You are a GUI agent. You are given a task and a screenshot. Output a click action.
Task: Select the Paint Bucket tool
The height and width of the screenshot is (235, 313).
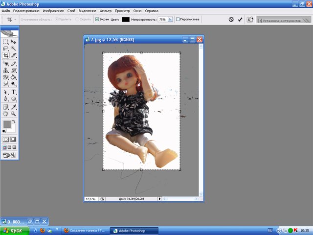[x=14, y=77]
